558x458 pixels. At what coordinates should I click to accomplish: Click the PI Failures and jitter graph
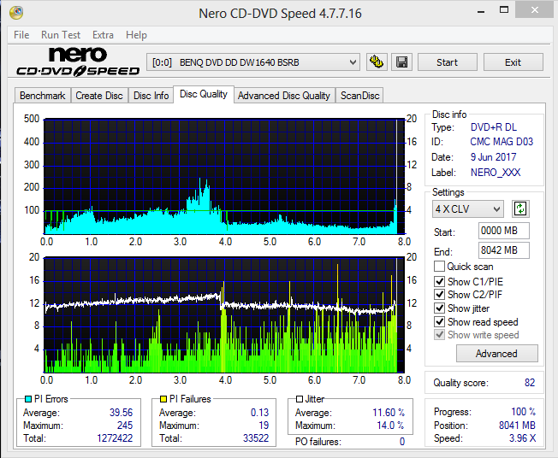click(x=224, y=314)
